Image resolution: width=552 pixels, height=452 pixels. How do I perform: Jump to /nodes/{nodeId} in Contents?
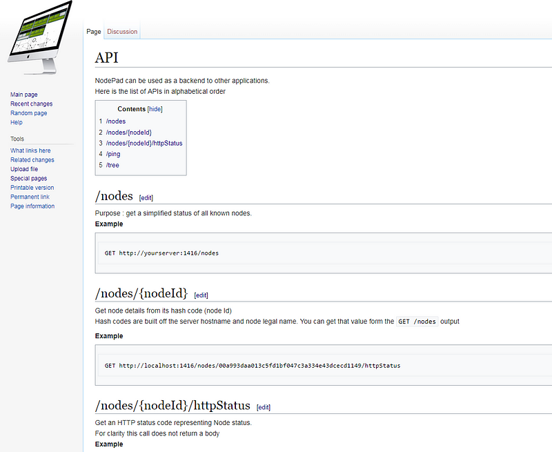(x=129, y=132)
